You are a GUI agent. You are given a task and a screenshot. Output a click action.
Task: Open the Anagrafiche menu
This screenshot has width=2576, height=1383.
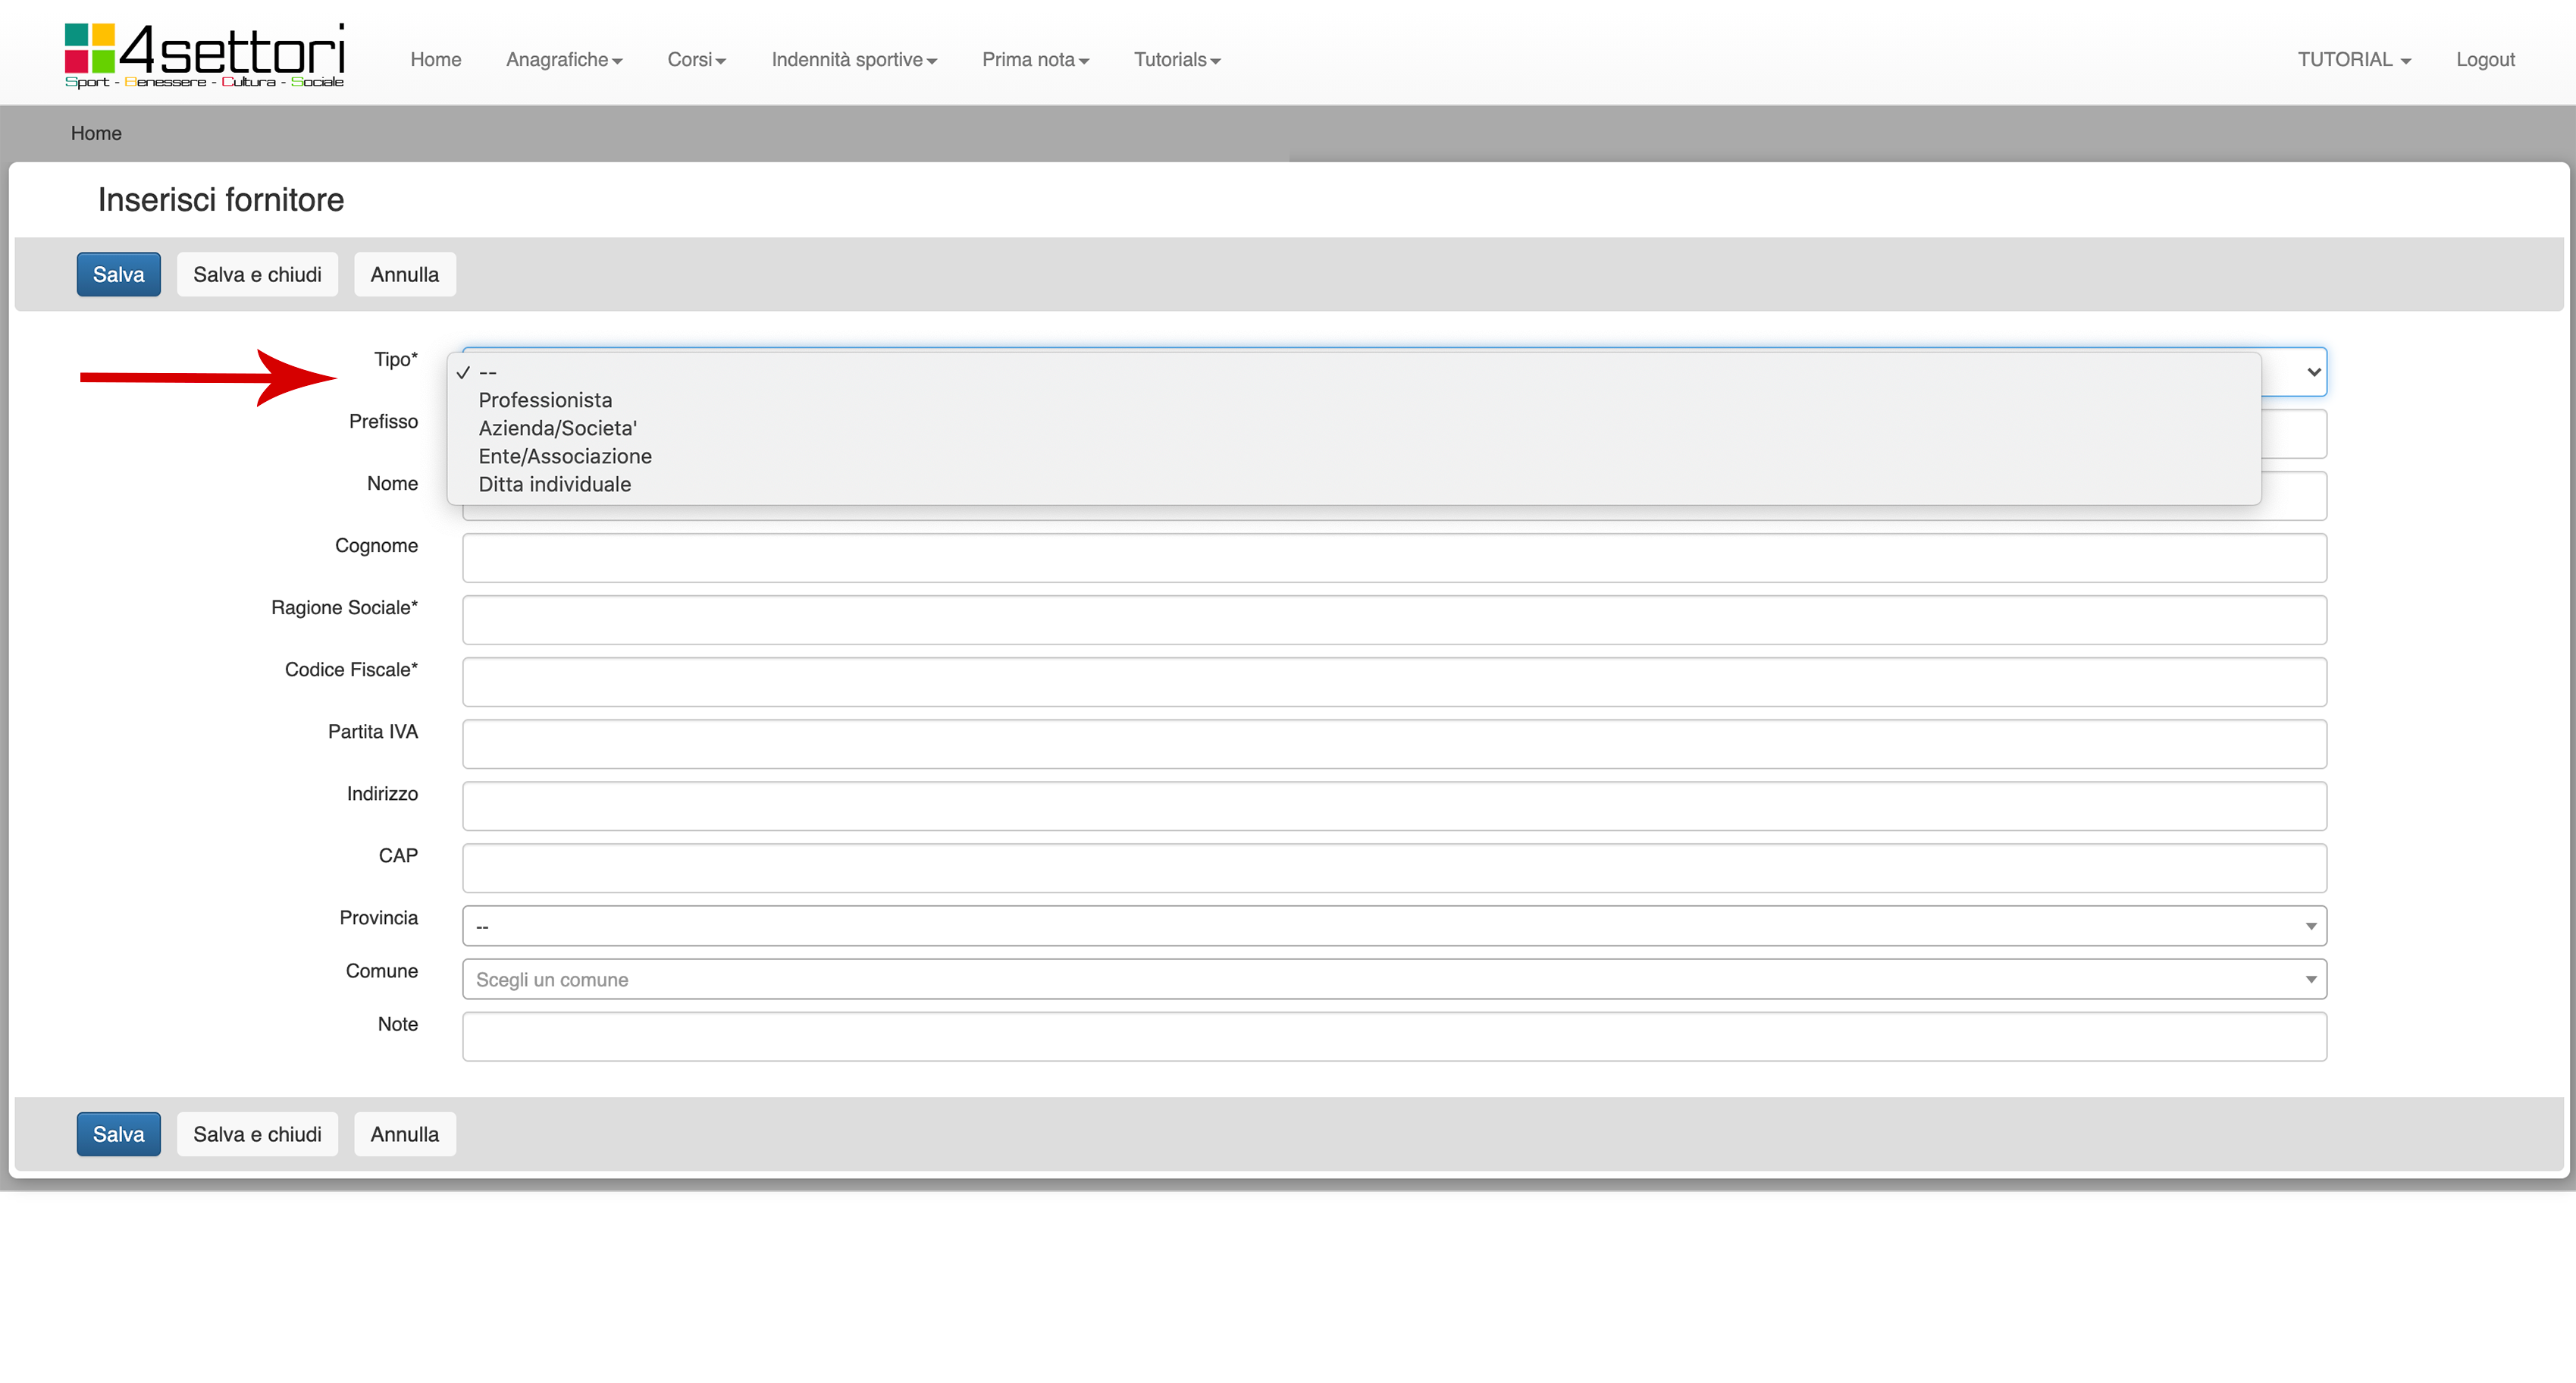point(564,60)
